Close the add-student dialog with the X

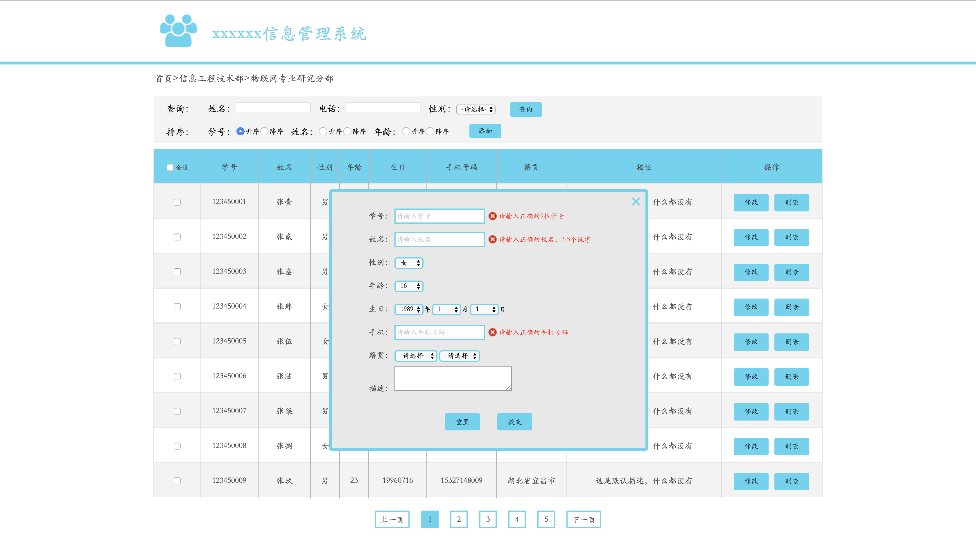(636, 202)
